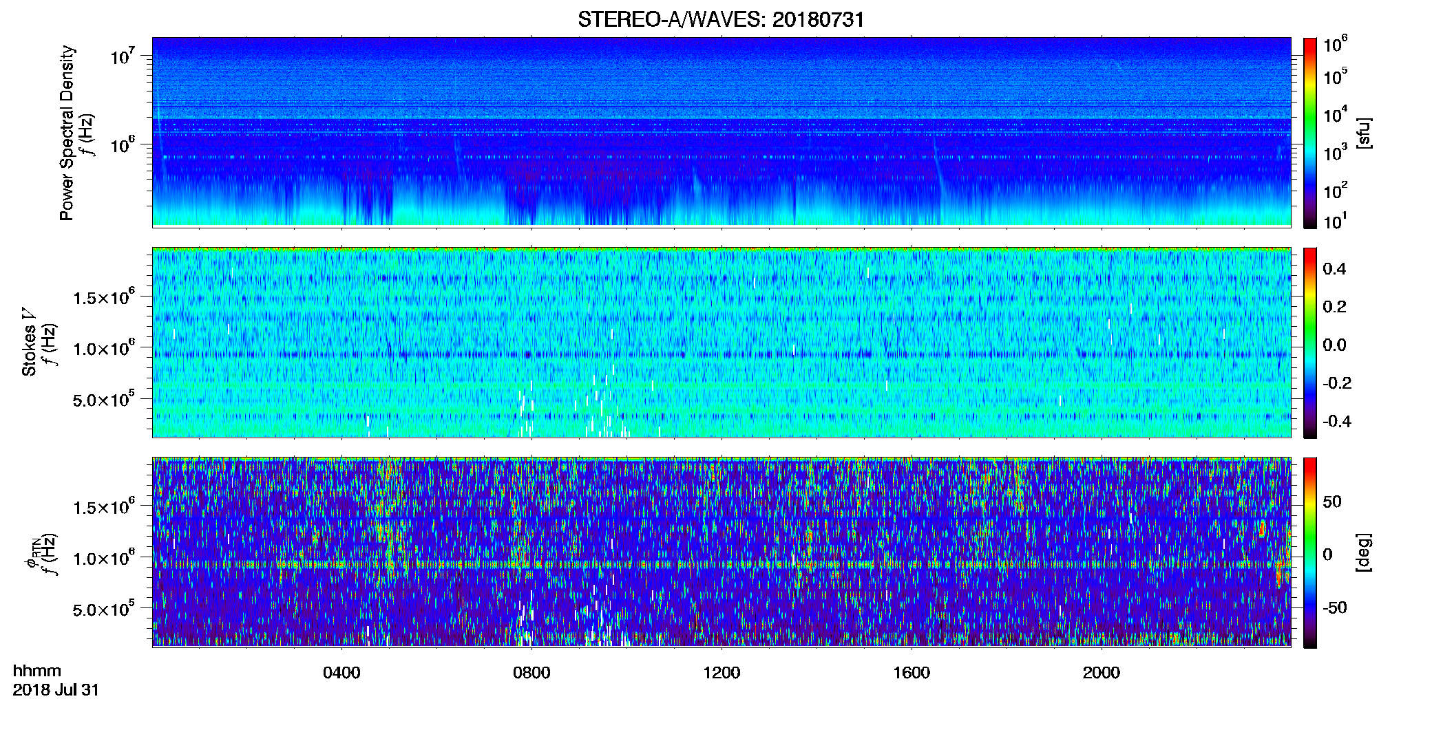
Task: Click the Stokes V axis label
Action: 29,343
